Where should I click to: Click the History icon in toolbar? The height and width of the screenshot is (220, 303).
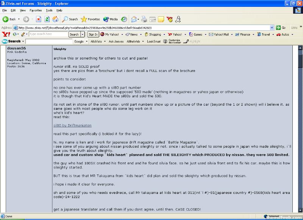[x=124, y=19]
